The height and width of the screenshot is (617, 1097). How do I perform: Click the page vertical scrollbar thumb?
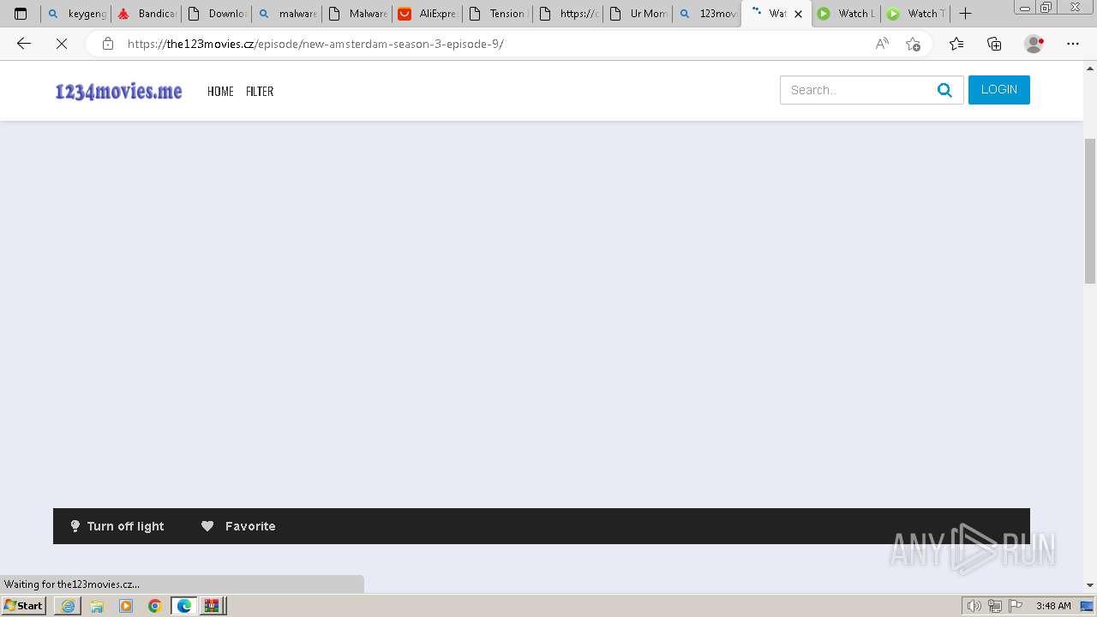tap(1090, 210)
